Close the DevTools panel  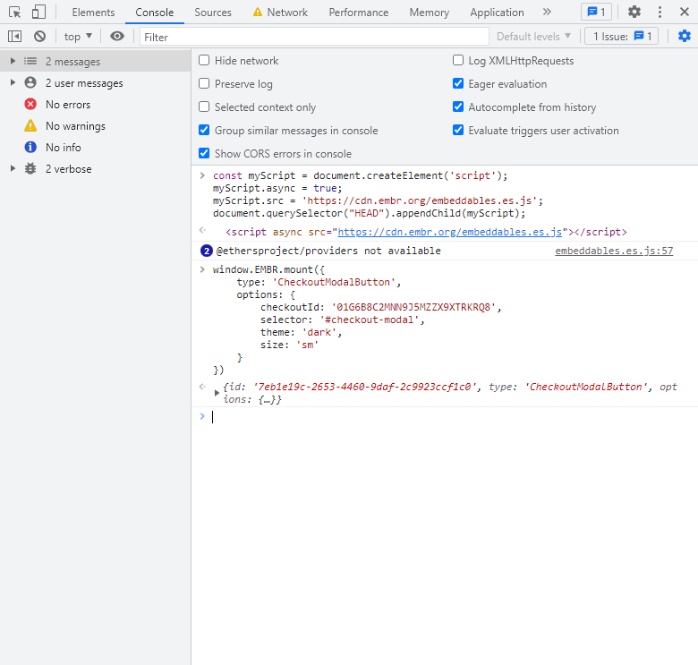coord(685,12)
